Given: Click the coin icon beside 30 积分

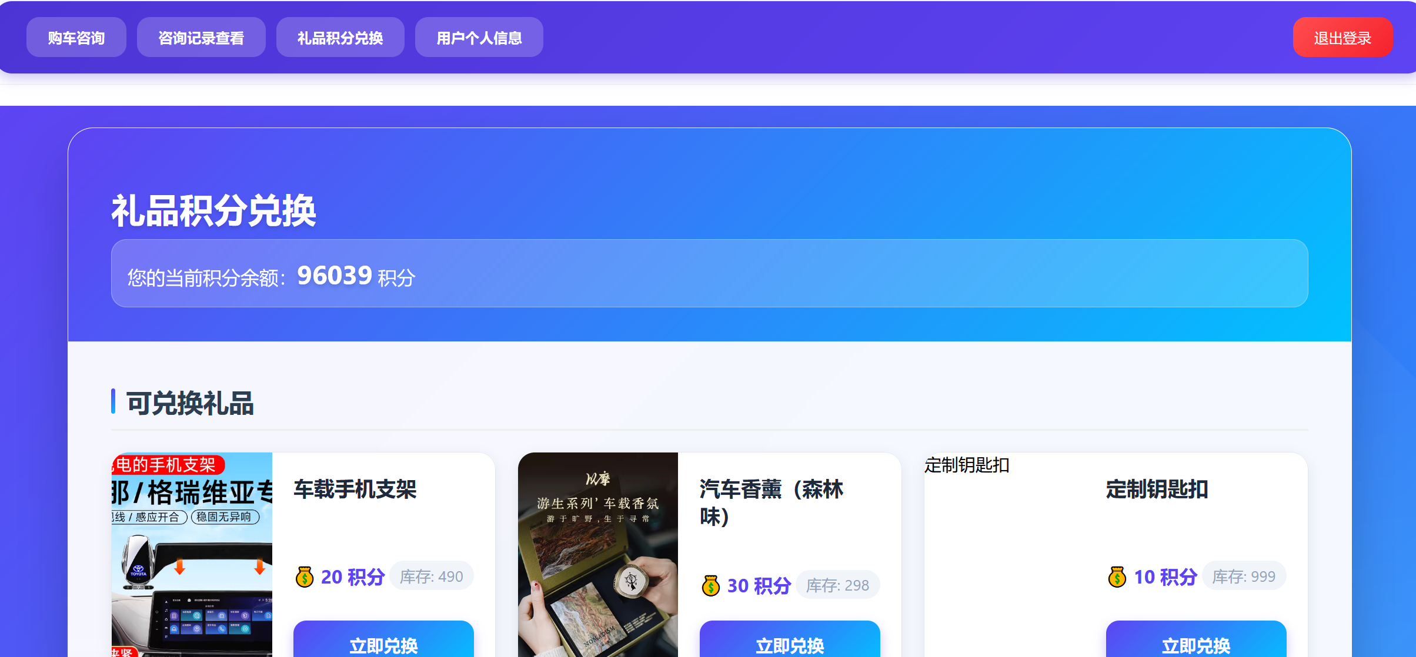Looking at the screenshot, I should [x=711, y=586].
